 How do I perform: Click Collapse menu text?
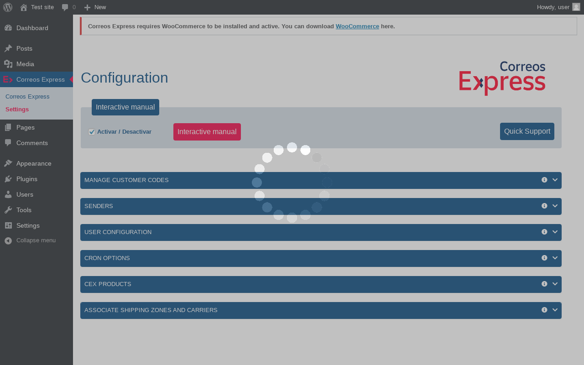36,240
